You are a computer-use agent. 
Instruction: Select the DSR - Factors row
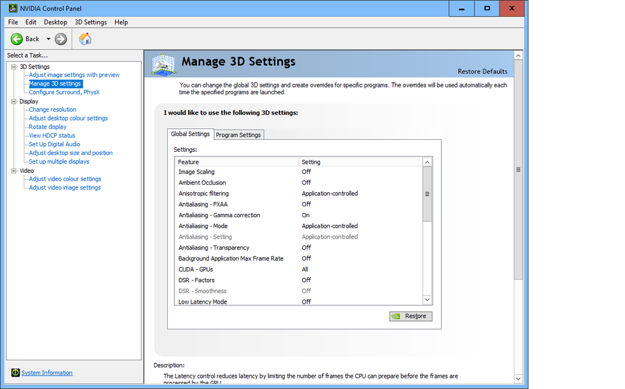point(299,280)
